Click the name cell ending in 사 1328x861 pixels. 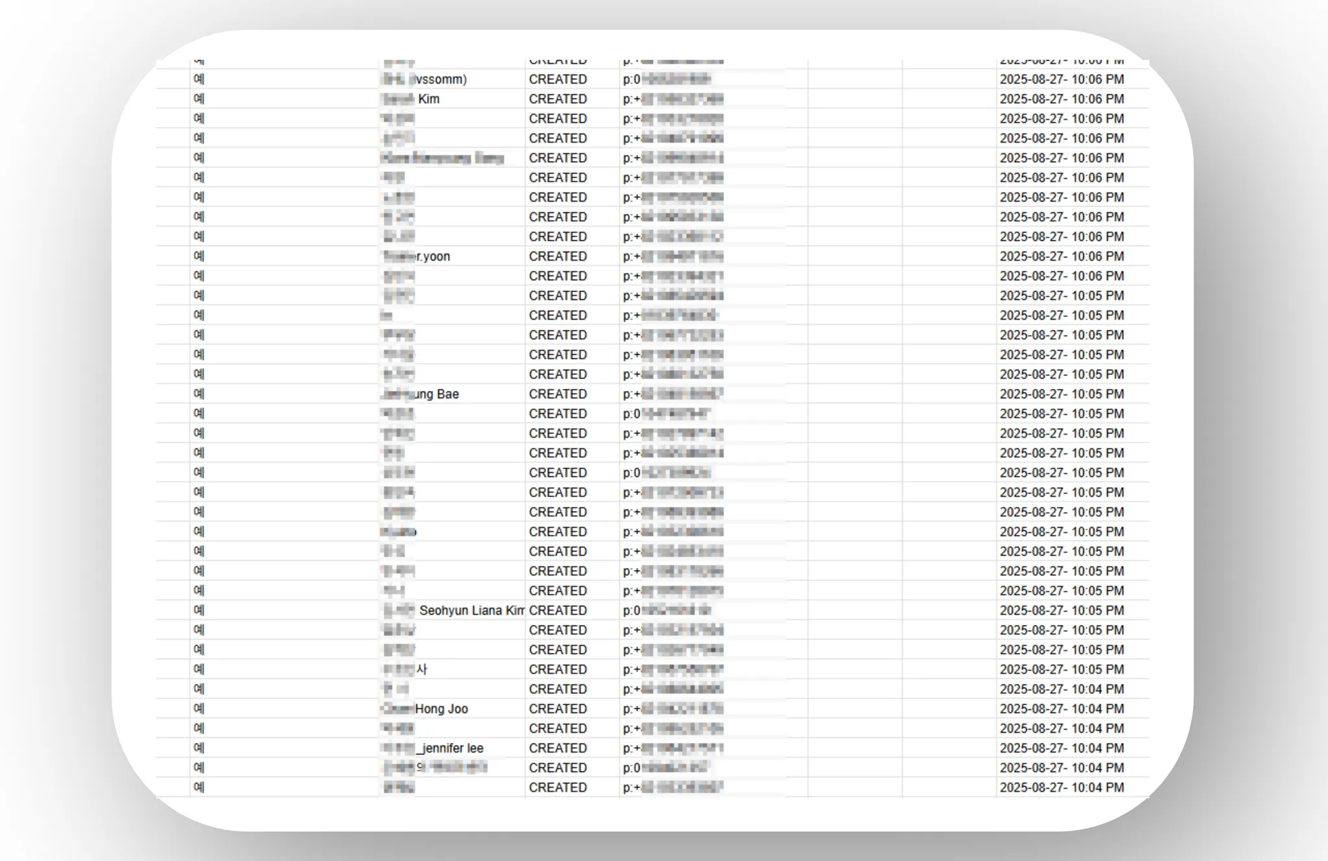[405, 670]
